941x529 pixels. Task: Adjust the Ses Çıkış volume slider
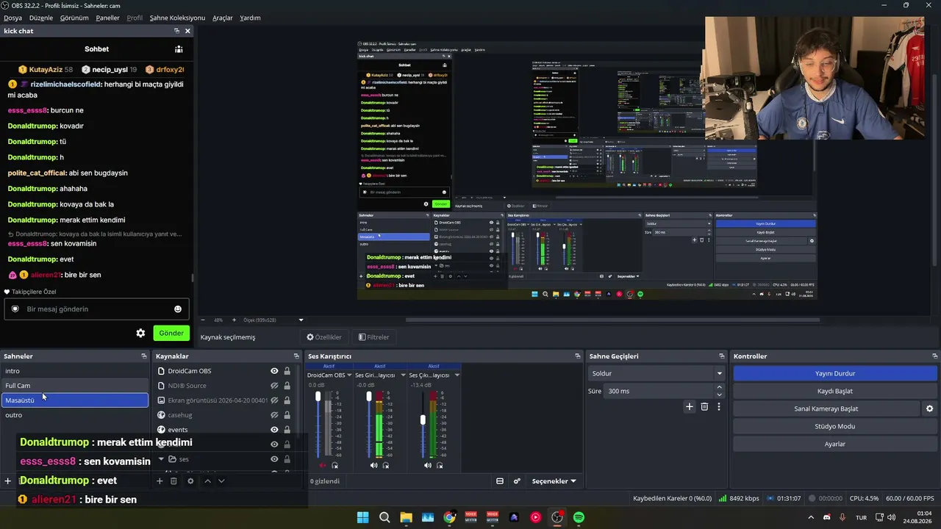point(423,420)
